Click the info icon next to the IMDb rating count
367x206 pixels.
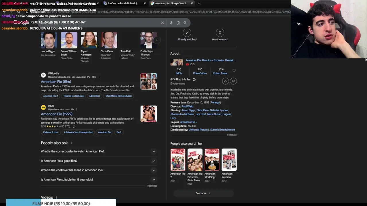pos(74,126)
